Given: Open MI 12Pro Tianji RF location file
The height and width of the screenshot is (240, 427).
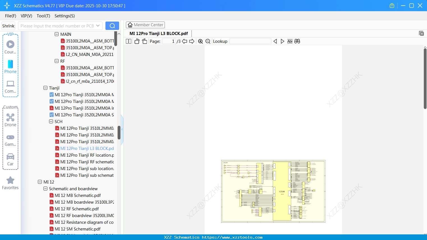Looking at the screenshot, I should click(x=84, y=155).
